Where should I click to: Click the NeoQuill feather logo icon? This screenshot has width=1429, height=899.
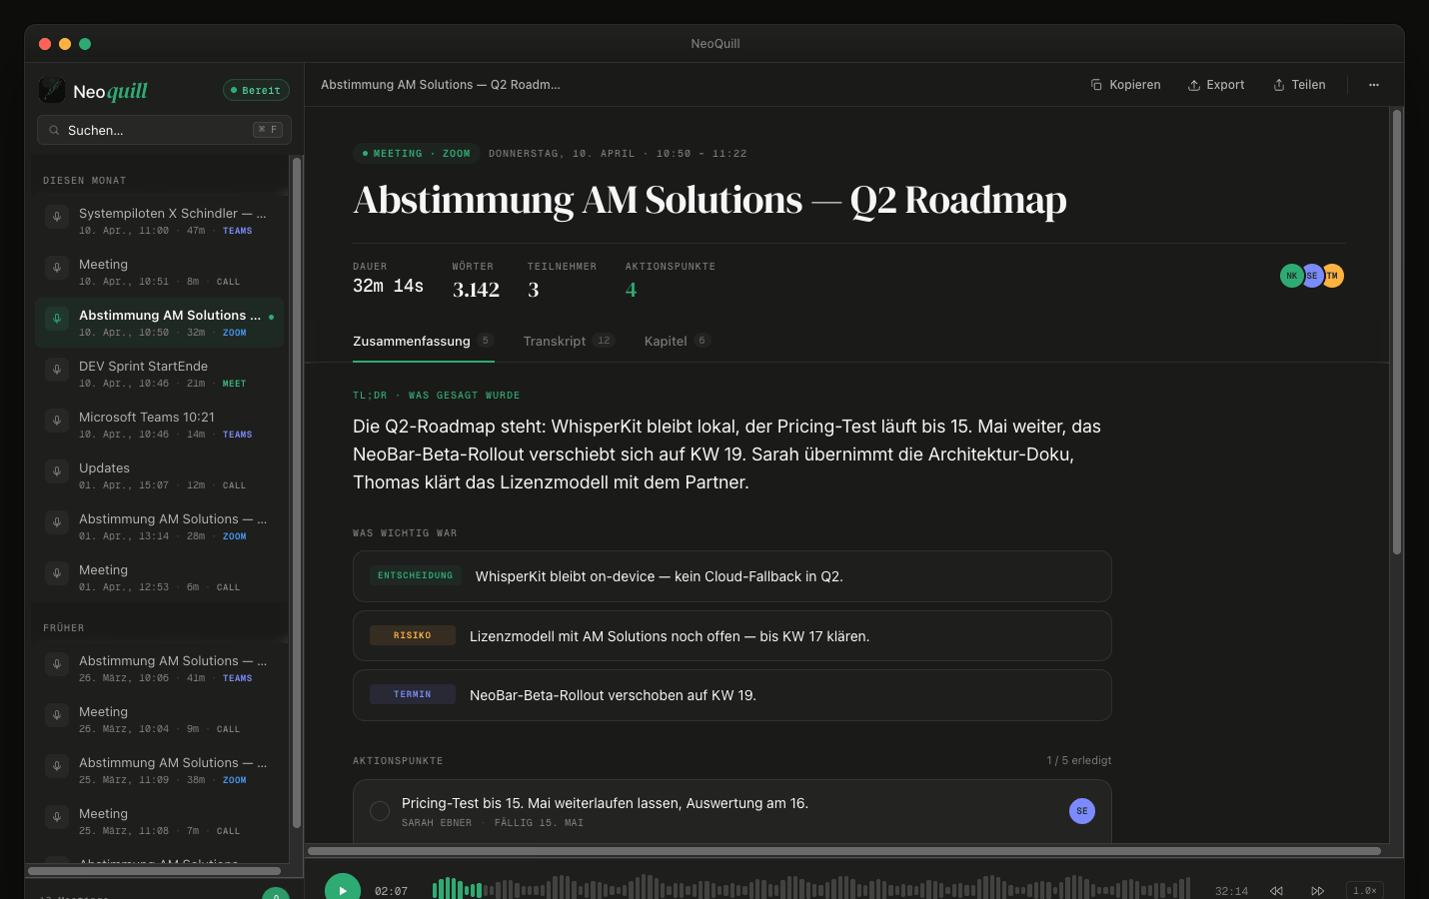[x=52, y=90]
